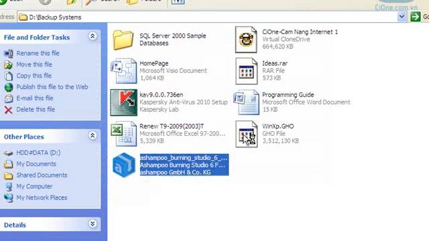Click Publish this file to the Web
The width and height of the screenshot is (429, 241).
(x=52, y=87)
